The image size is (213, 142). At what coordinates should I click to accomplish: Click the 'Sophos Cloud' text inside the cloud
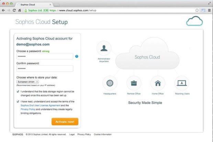coord(147,57)
